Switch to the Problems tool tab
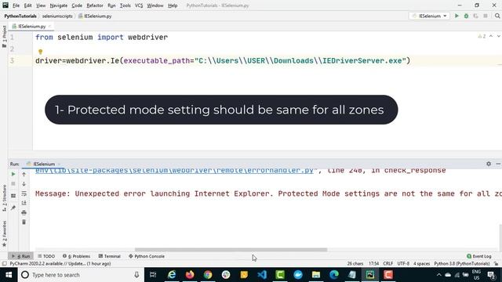This screenshot has height=282, width=502. coord(77,256)
